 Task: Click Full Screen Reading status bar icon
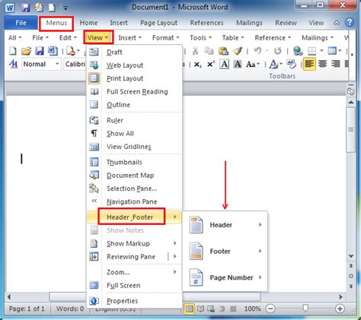coord(200,309)
